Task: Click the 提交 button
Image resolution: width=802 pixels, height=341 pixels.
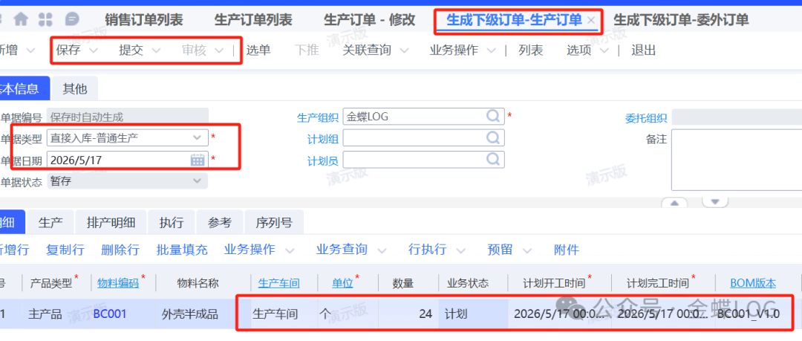Action: click(131, 51)
